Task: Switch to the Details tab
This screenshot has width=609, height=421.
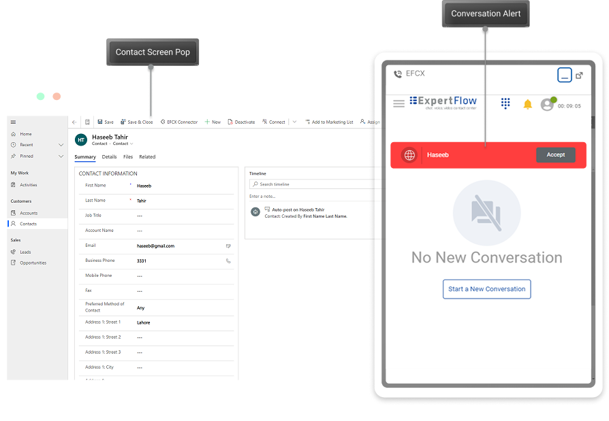Action: tap(109, 157)
